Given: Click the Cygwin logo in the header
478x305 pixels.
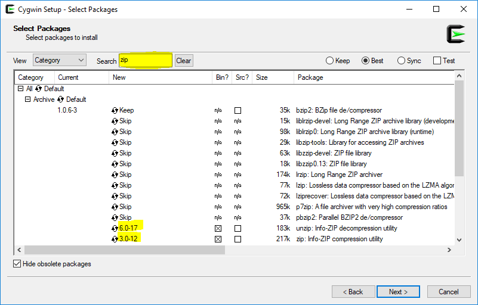Looking at the screenshot, I should 455,34.
